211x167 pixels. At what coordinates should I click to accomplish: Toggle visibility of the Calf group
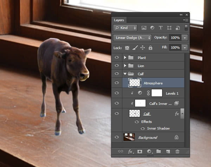pos(117,73)
